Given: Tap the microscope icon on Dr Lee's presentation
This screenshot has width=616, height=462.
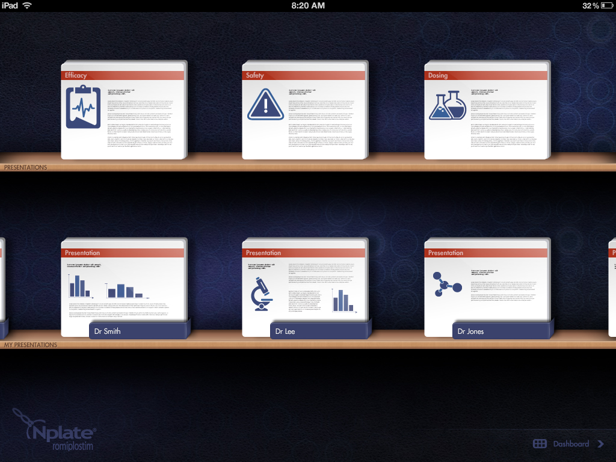Looking at the screenshot, I should click(261, 294).
